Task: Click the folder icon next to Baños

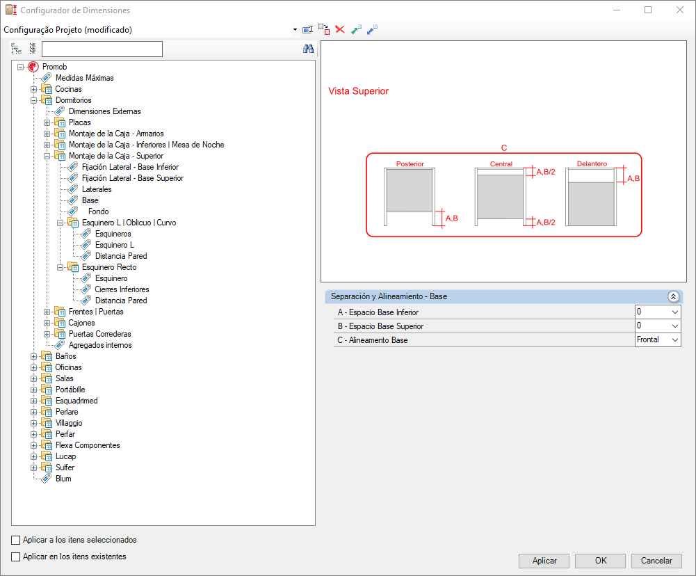Action: 47,356
